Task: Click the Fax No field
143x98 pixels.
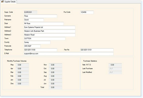Action: (x=97, y=50)
